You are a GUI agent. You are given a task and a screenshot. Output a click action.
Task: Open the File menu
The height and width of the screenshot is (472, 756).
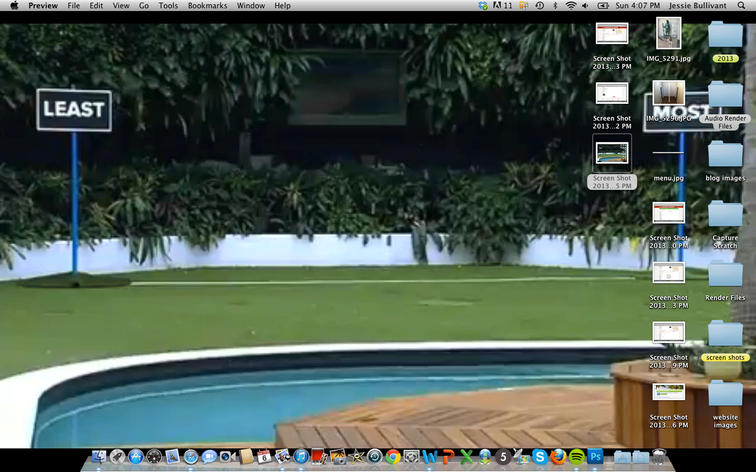coord(74,6)
